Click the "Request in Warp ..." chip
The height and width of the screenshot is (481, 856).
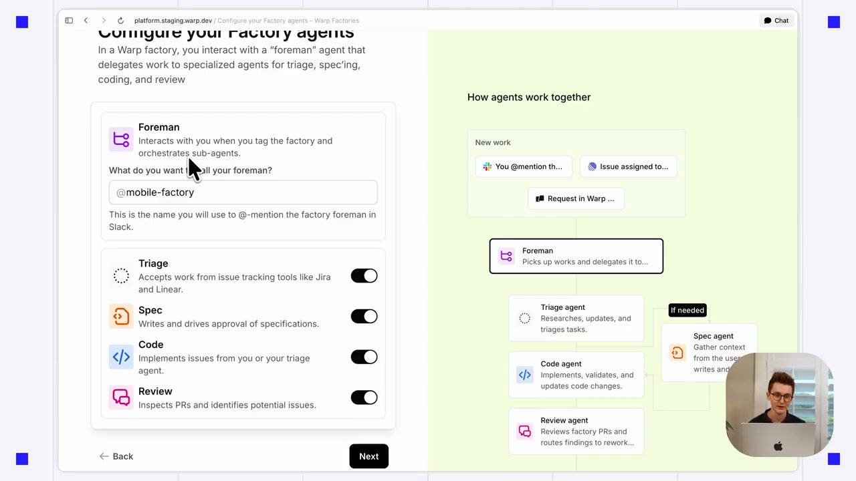pos(576,198)
